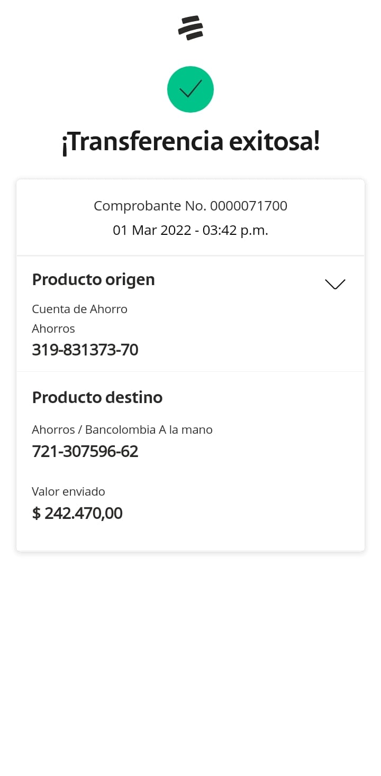
Task: Click the Producto origen section title
Action: (x=94, y=279)
